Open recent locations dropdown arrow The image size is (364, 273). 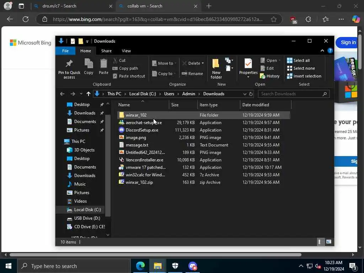pyautogui.click(x=81, y=94)
